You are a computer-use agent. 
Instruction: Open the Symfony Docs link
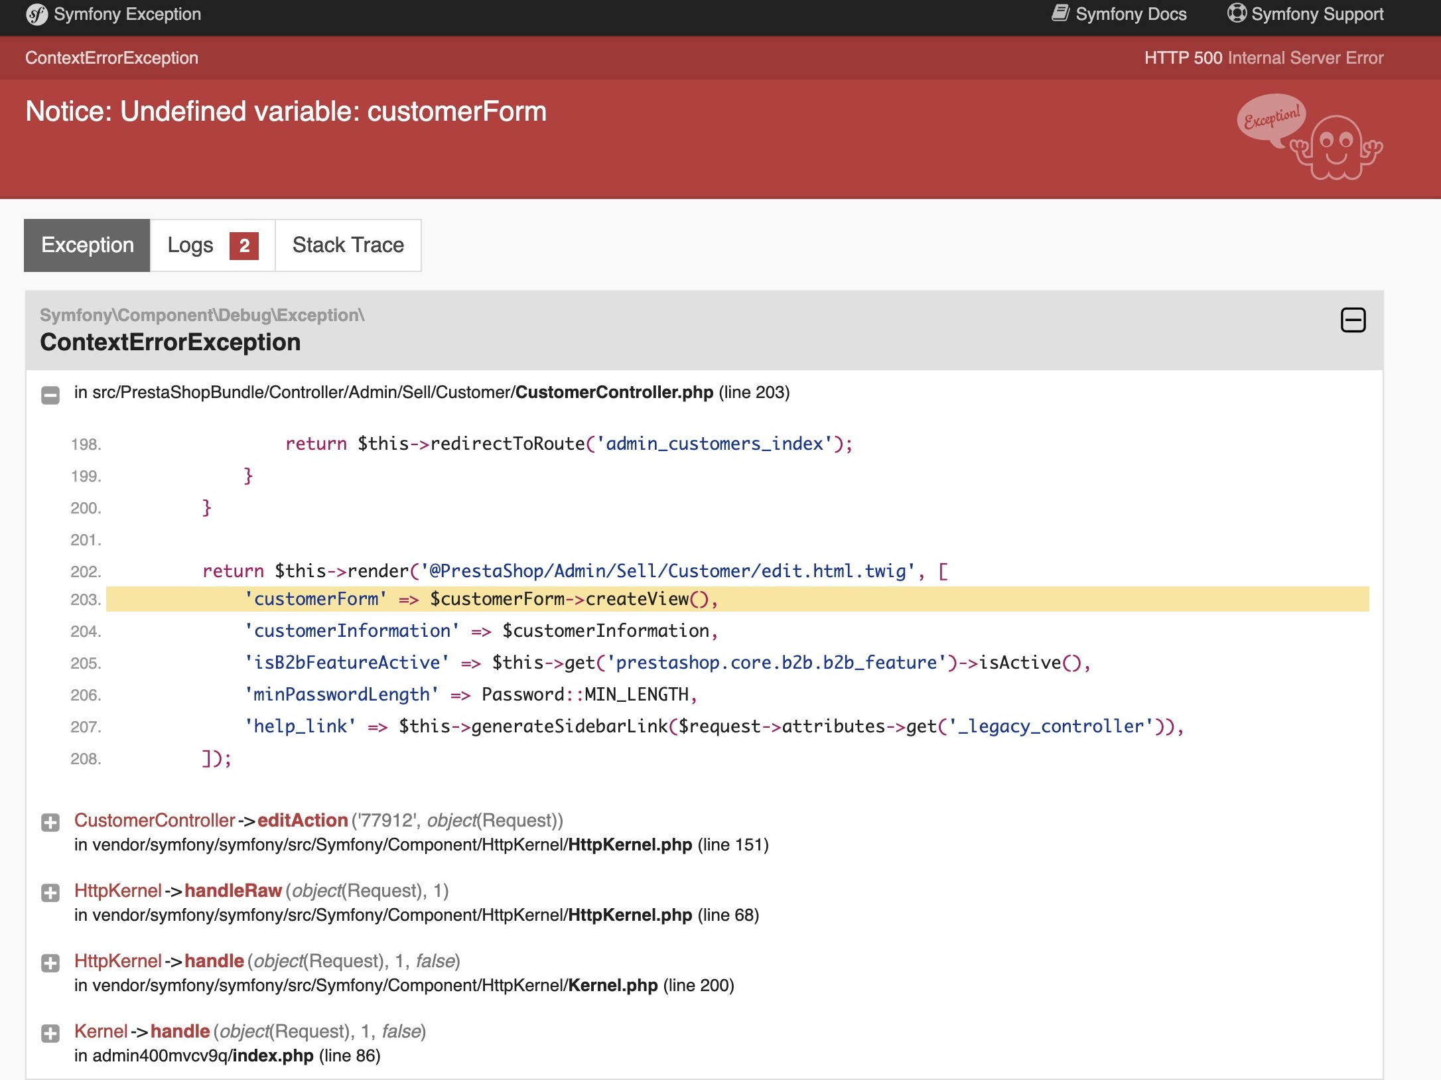[1131, 14]
